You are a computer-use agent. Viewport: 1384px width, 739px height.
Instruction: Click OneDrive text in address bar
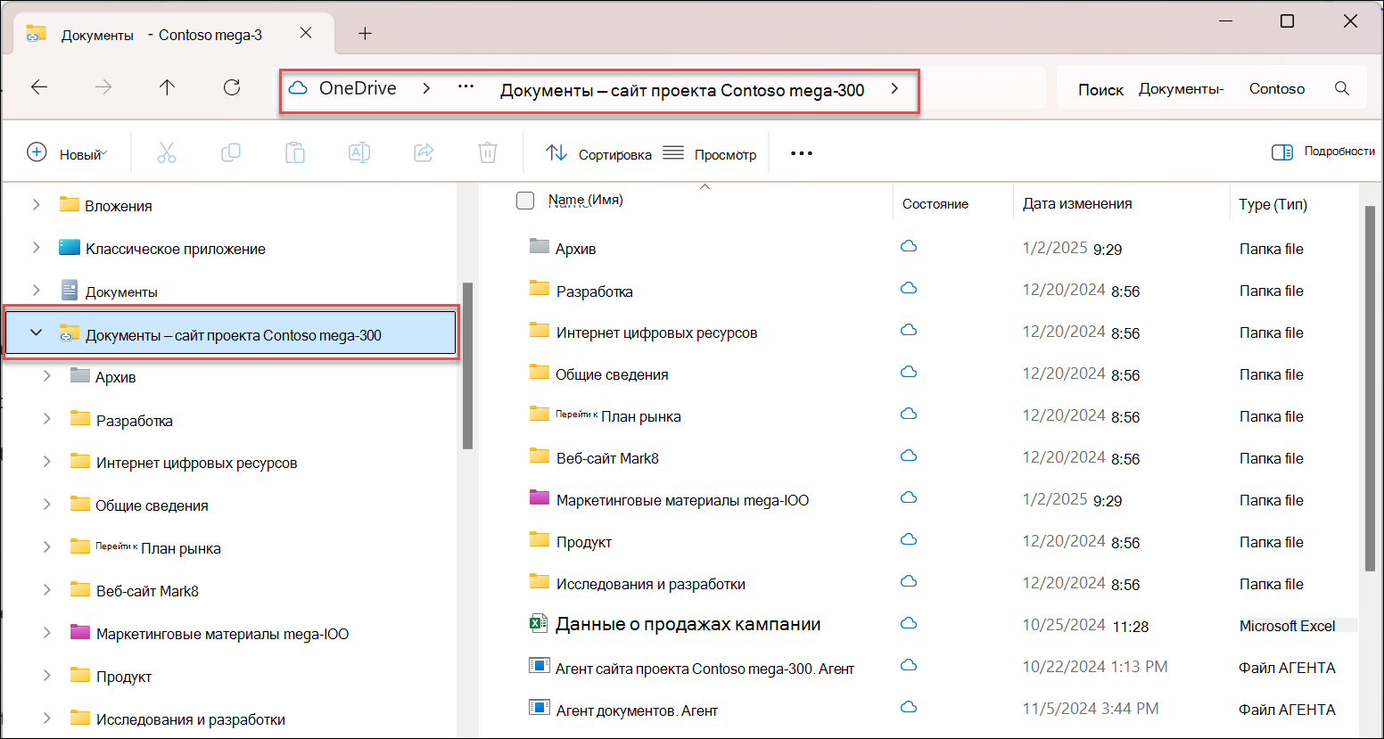pos(358,88)
